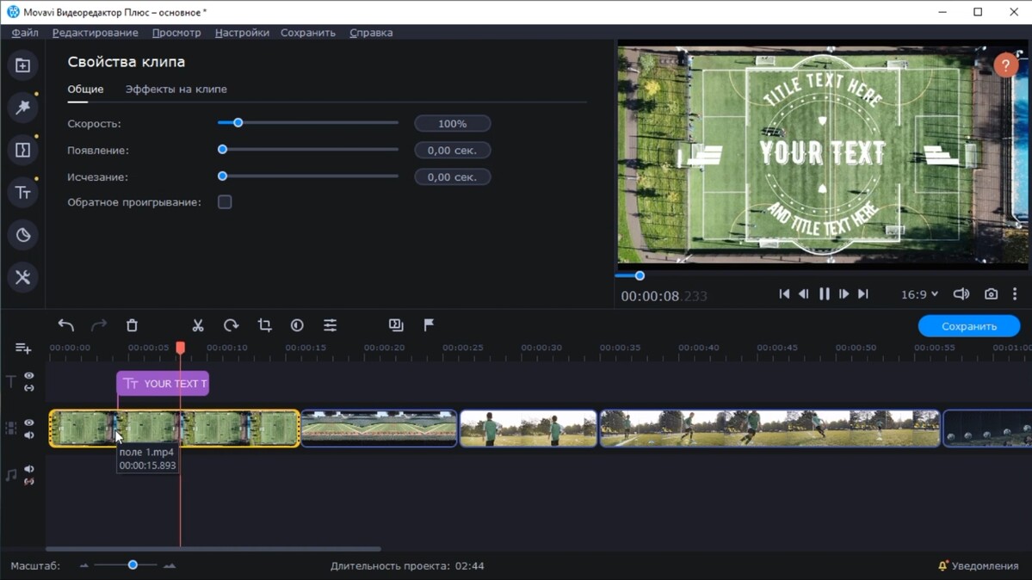Open the Movavi app icon menu
Viewport: 1032px width, 580px height.
point(13,12)
